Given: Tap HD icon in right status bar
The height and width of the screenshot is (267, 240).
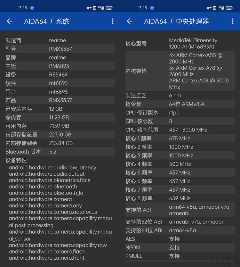Looking at the screenshot, I should coord(214,8).
